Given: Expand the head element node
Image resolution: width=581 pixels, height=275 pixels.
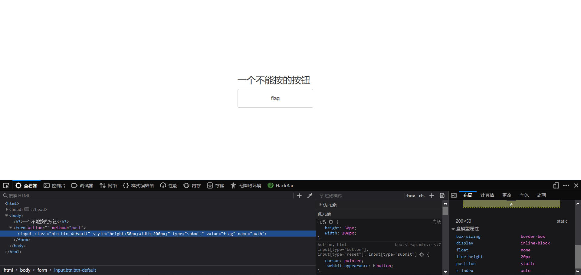Looking at the screenshot, I should pos(7,209).
